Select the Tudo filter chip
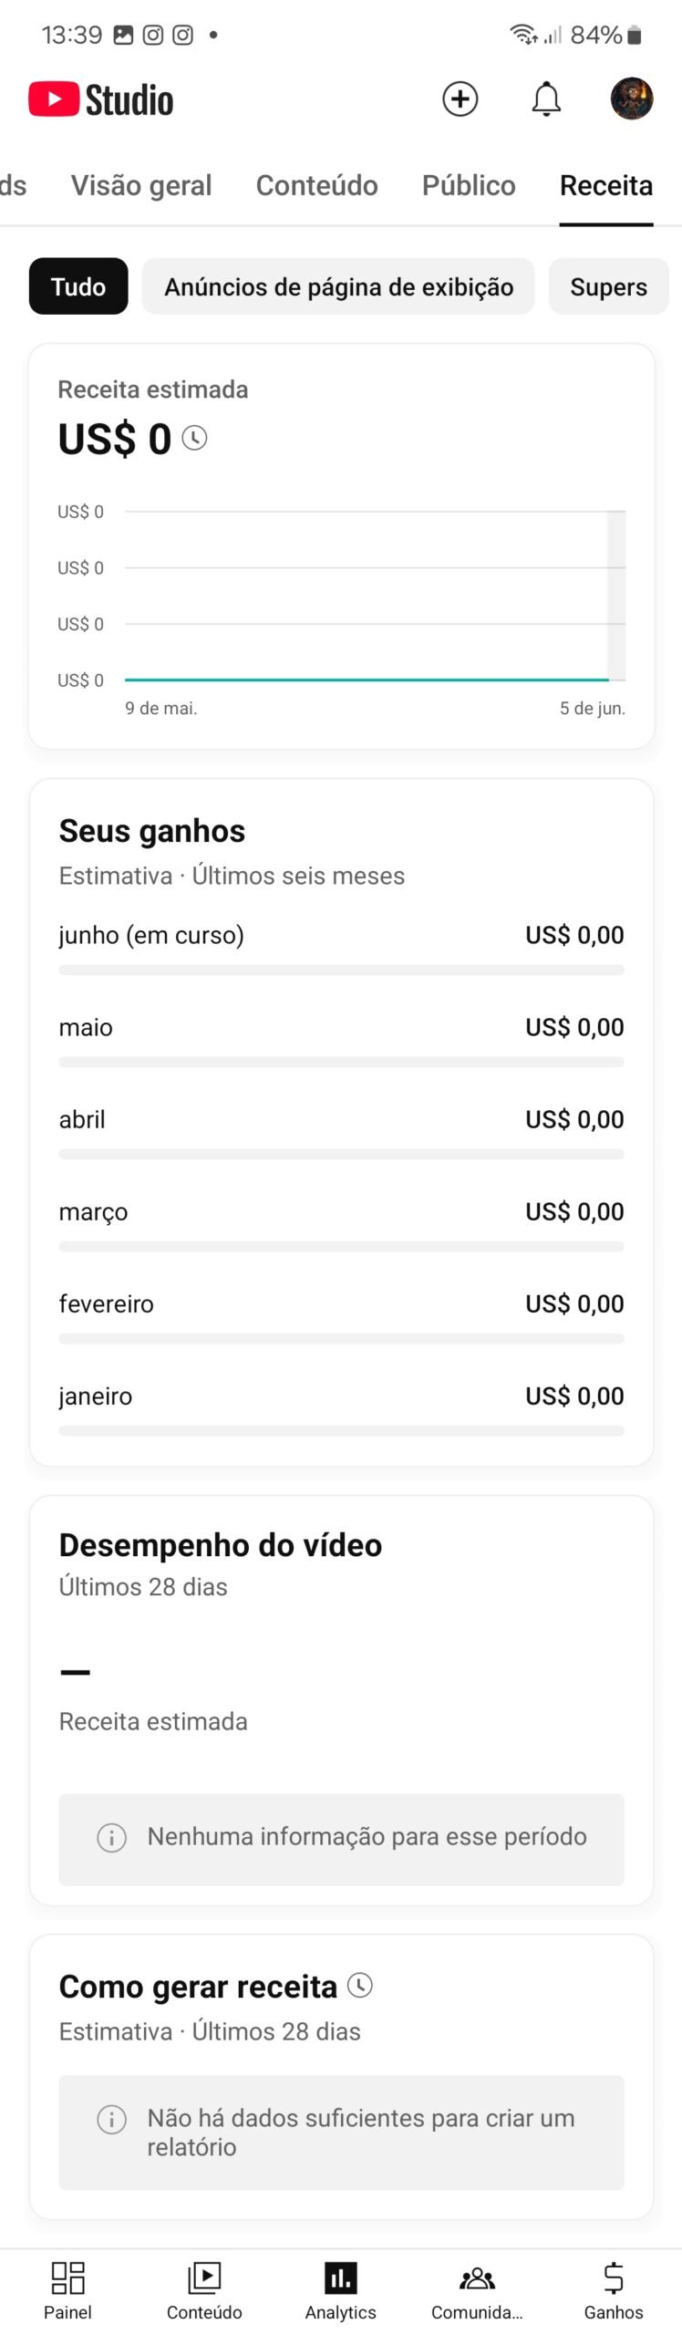The image size is (682, 2335). (78, 286)
